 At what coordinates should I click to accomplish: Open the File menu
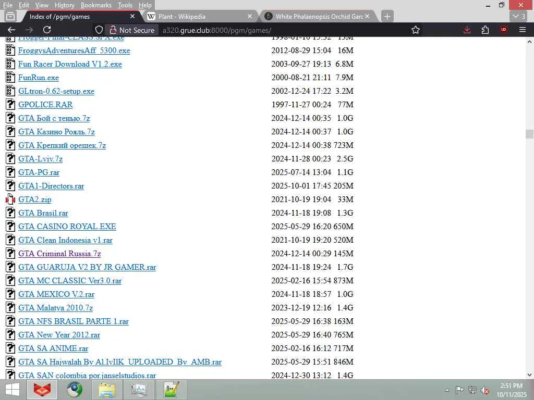(x=7, y=5)
